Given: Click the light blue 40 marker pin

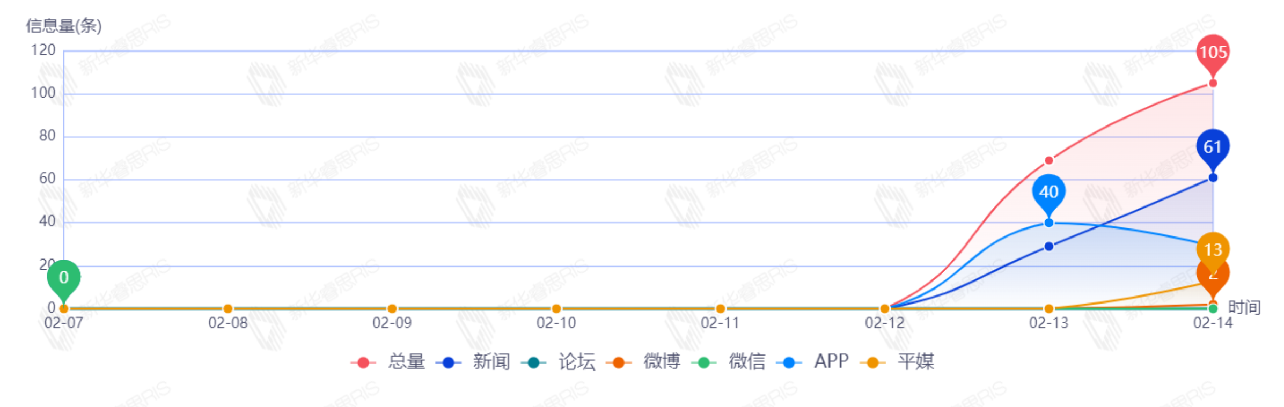Looking at the screenshot, I should 1048,192.
